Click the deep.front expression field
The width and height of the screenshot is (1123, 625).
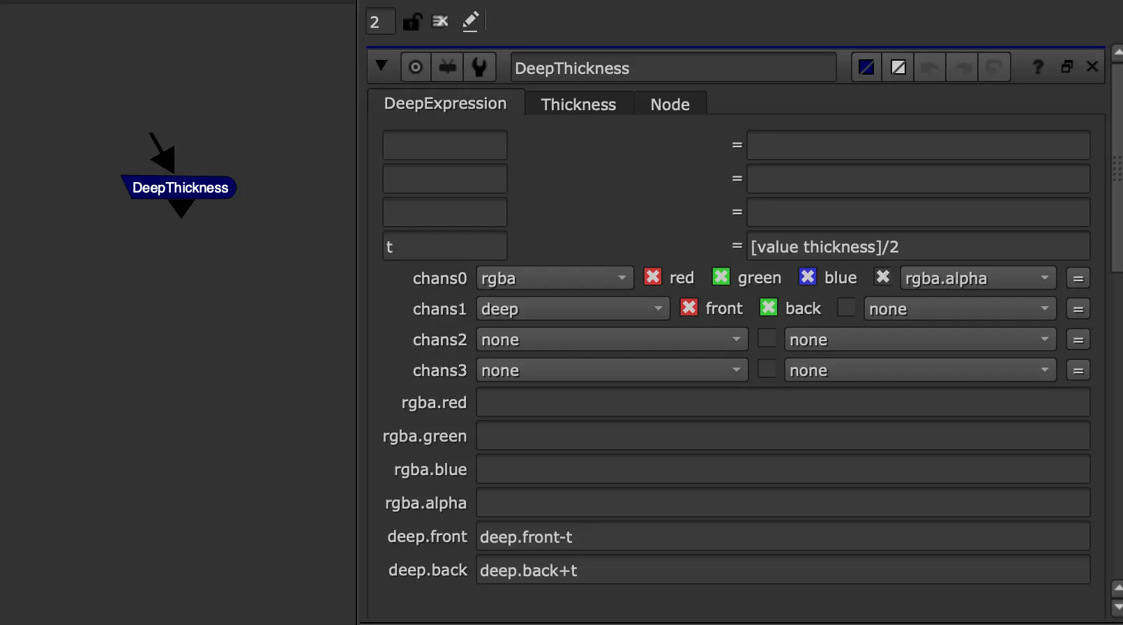point(783,536)
